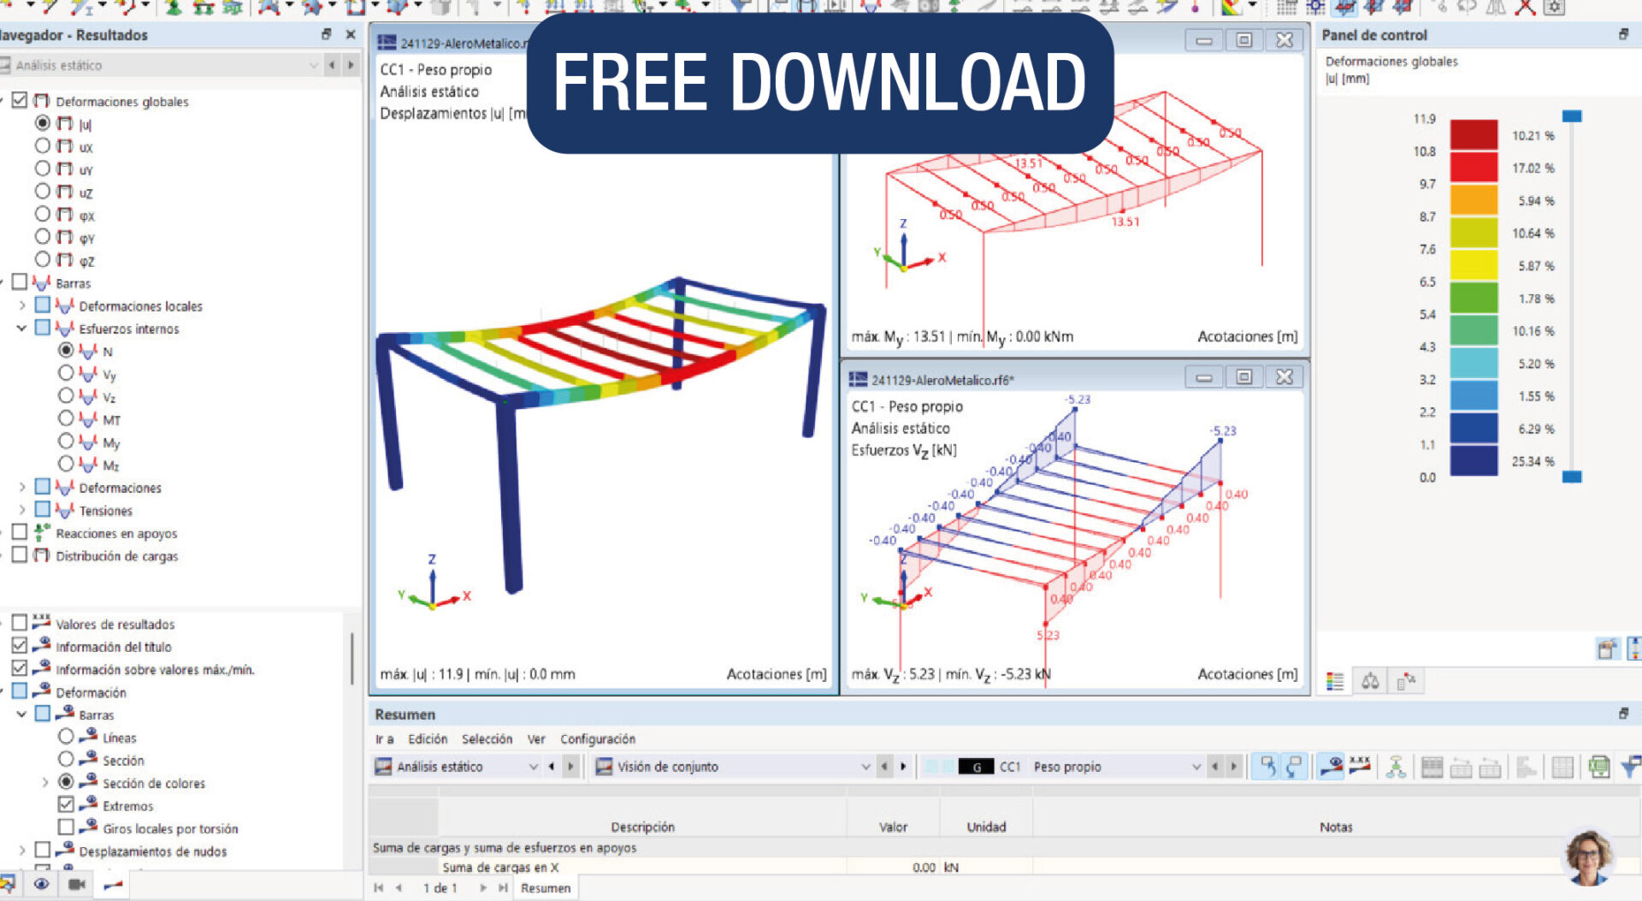
Task: Go to last page in Resumen table
Action: (503, 888)
